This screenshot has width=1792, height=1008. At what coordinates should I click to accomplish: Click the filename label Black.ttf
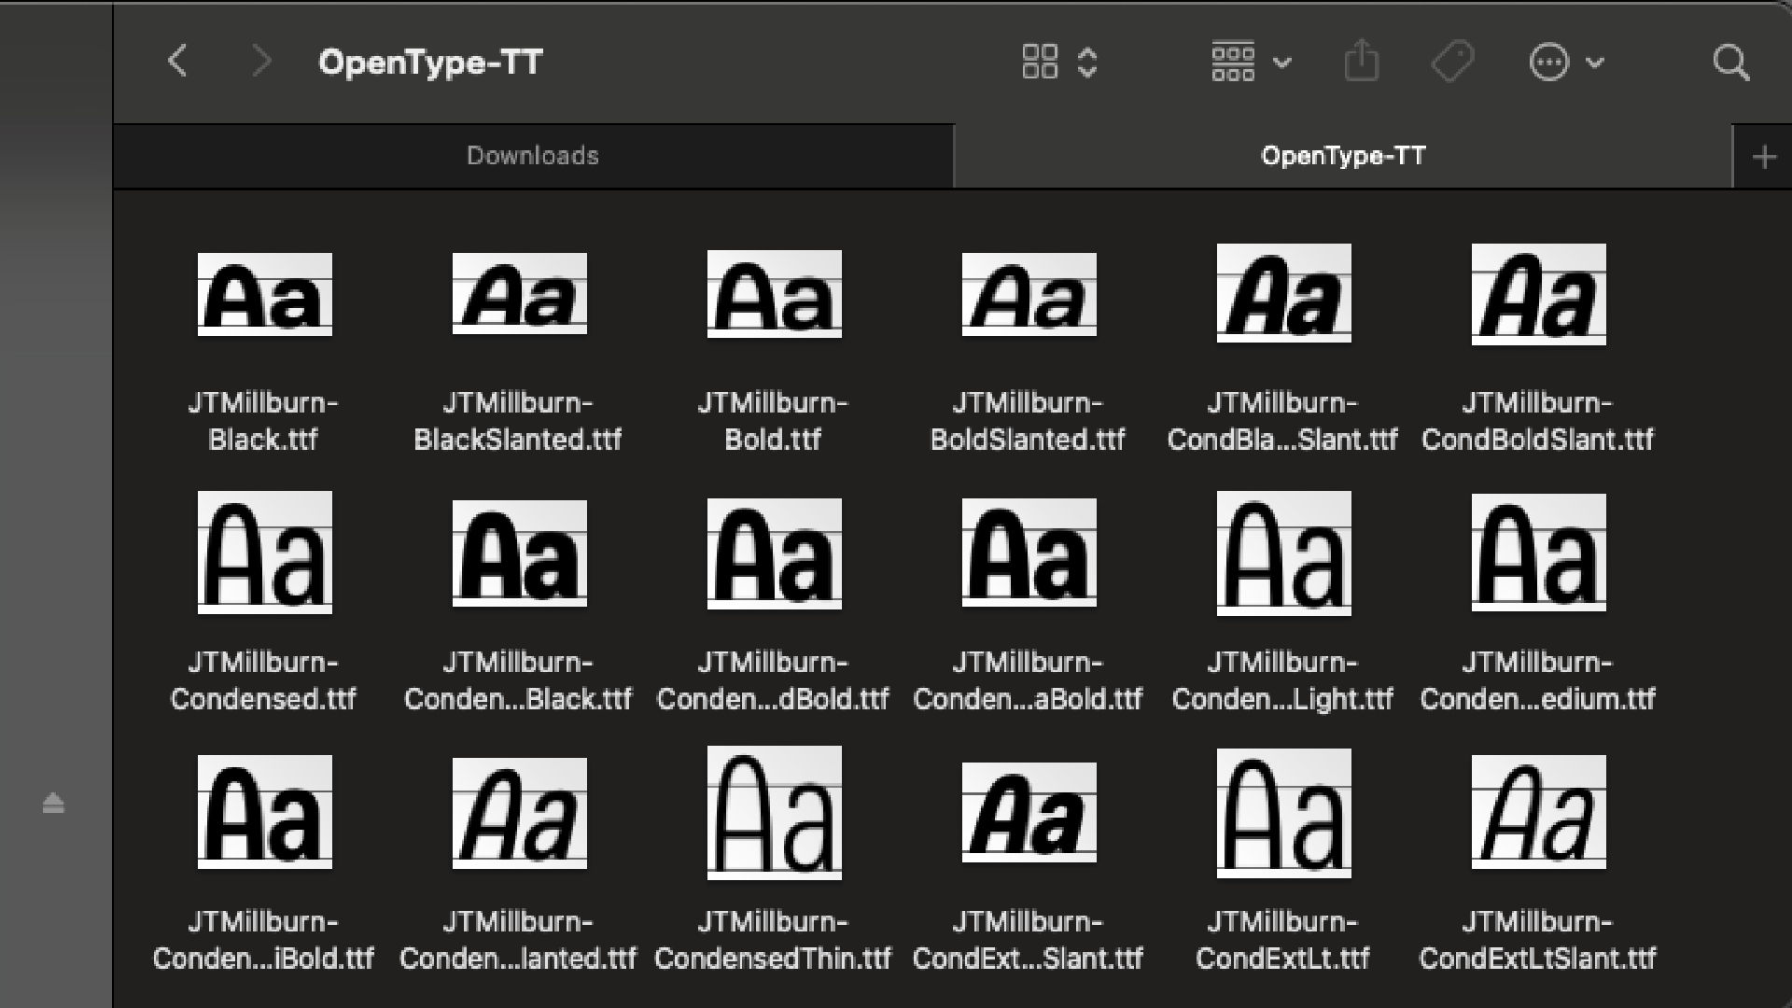[x=263, y=440]
